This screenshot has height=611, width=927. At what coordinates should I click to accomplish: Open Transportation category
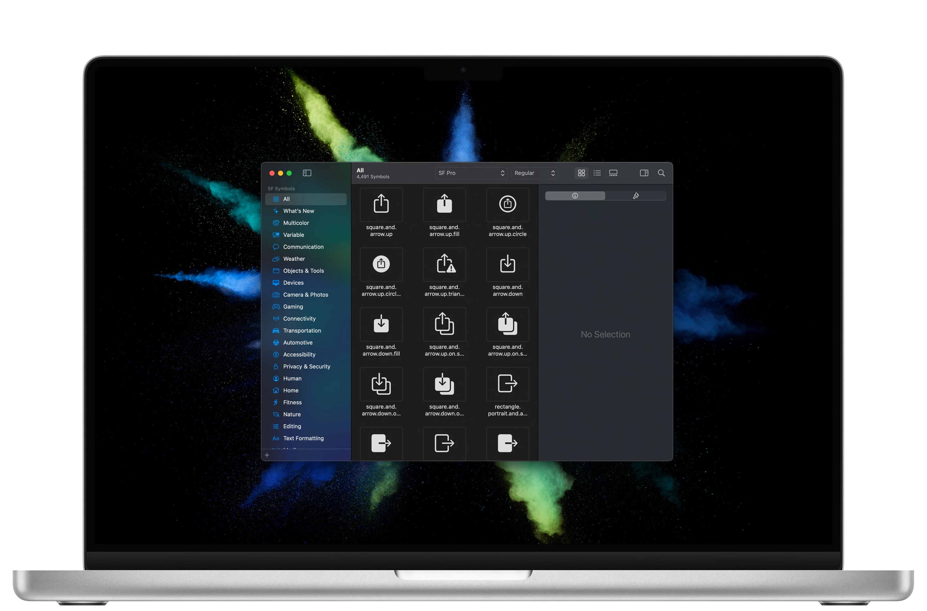[x=306, y=330]
